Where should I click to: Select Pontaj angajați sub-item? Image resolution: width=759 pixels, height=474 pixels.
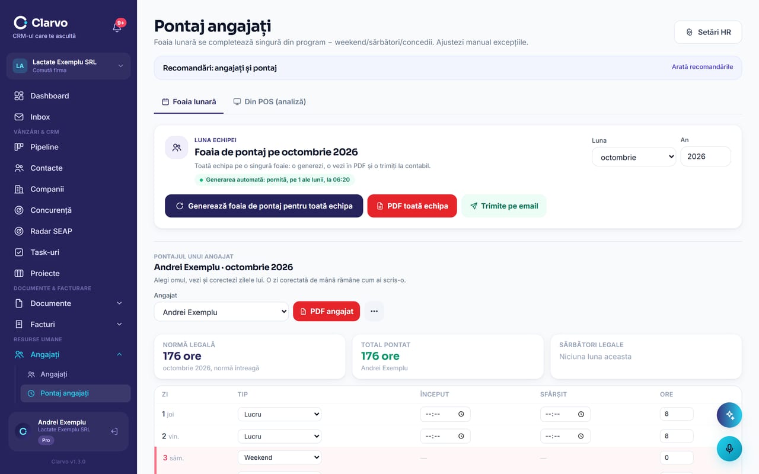click(75, 393)
